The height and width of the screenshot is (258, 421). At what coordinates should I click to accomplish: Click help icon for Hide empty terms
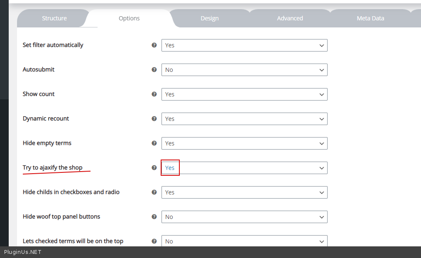(154, 143)
